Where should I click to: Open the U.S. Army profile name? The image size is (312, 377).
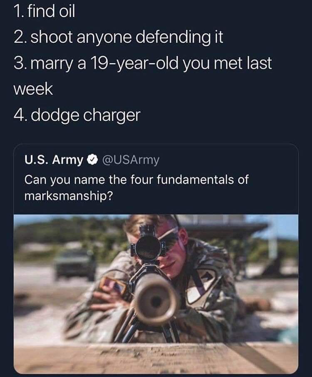pyautogui.click(x=53, y=160)
